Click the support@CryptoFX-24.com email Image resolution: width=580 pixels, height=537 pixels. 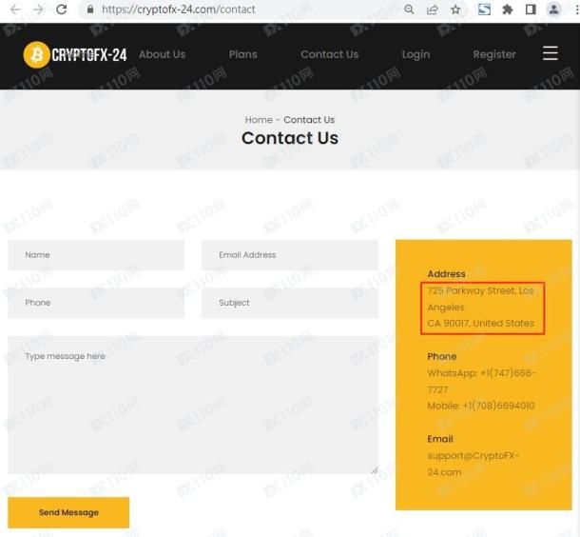[474, 464]
